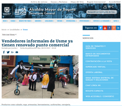Viewport: 122px width, 106px height.
Task: Open the Gobierno navigation menu
Action: click(x=38, y=21)
